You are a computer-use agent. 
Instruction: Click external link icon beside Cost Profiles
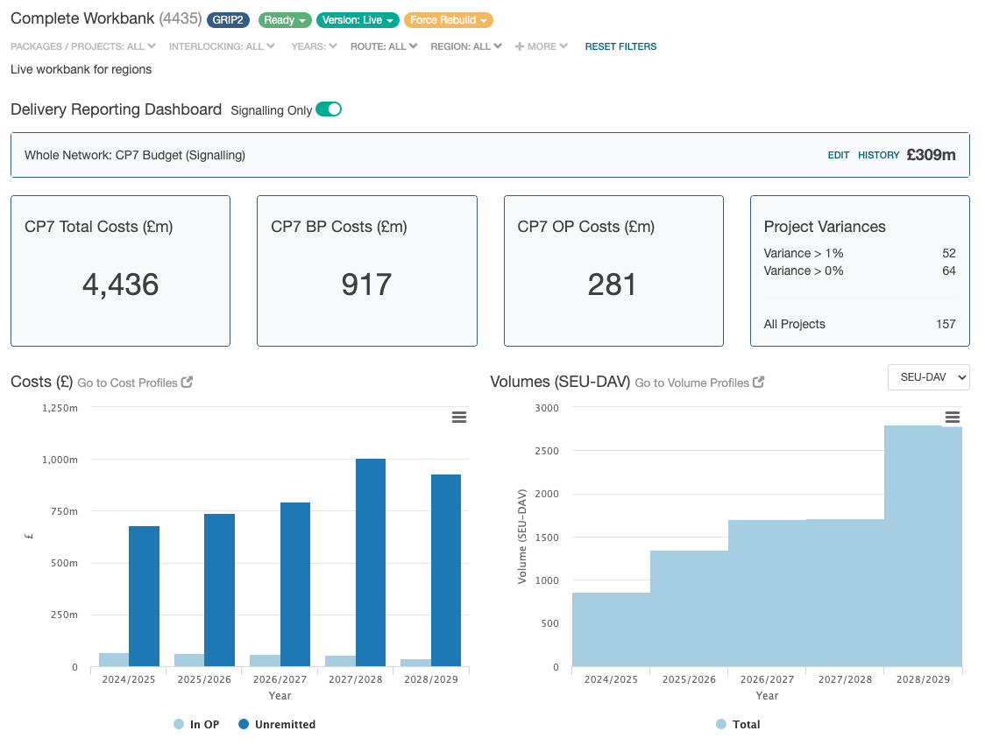click(187, 383)
